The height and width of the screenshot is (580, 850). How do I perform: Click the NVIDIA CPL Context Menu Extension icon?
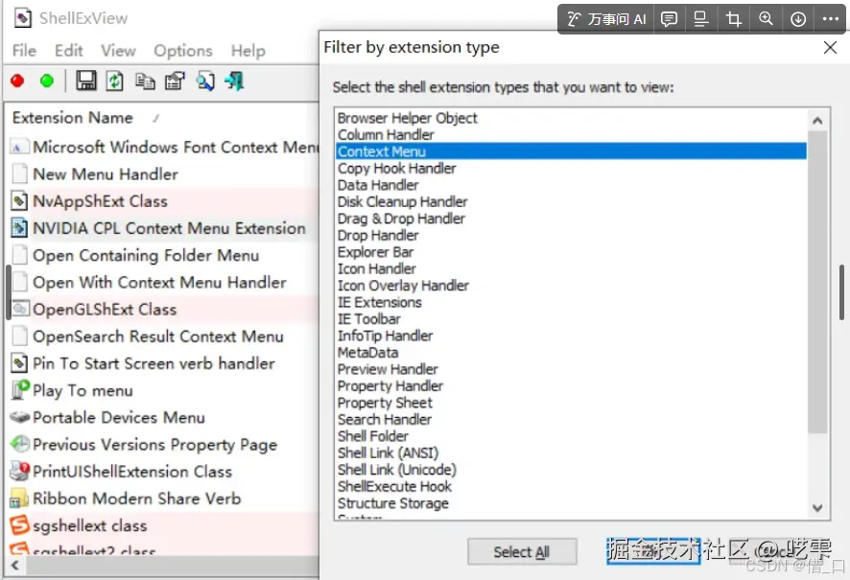click(19, 228)
